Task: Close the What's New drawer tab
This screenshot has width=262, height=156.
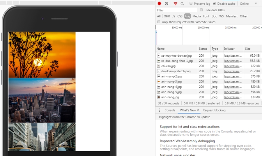Action: [198, 110]
